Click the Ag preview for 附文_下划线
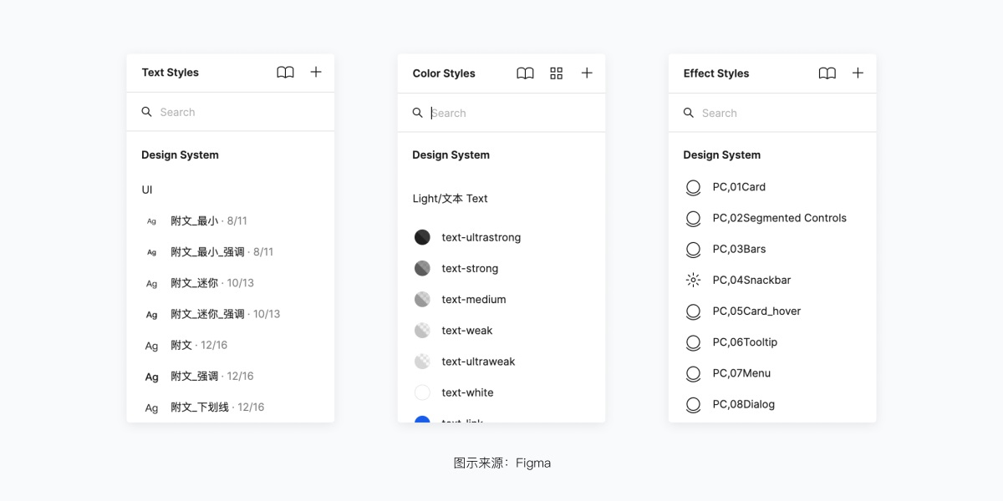This screenshot has height=501, width=1003. [151, 407]
